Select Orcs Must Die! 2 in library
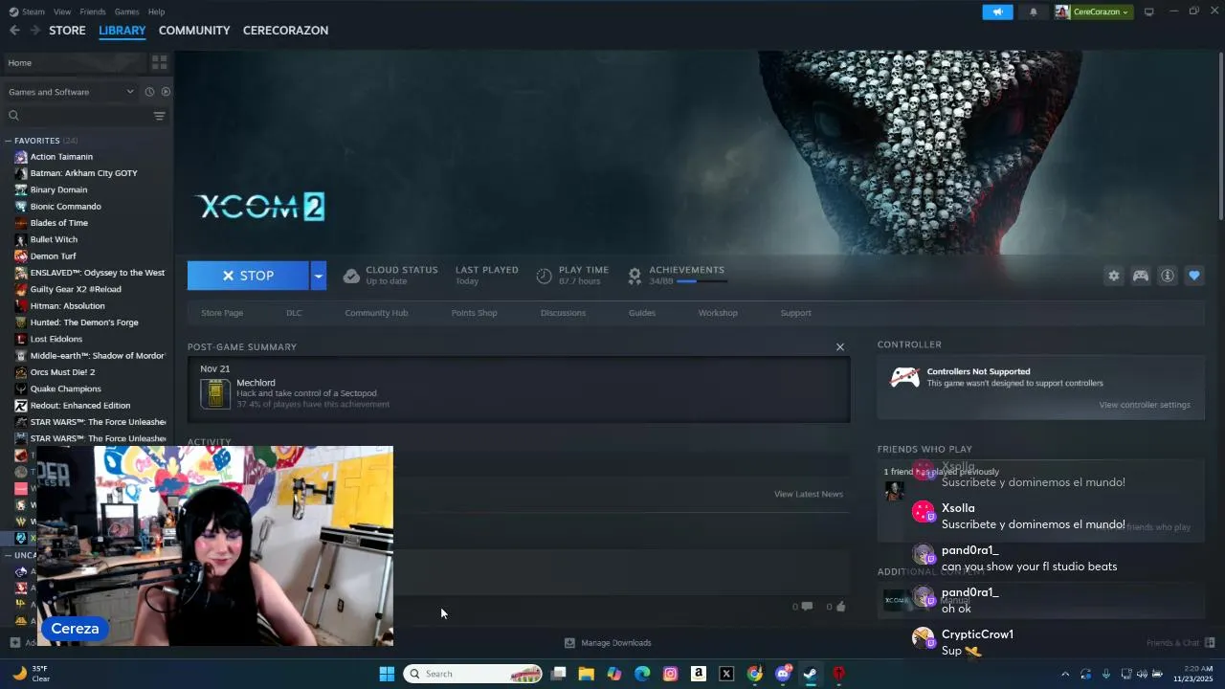1225x689 pixels. 63,372
